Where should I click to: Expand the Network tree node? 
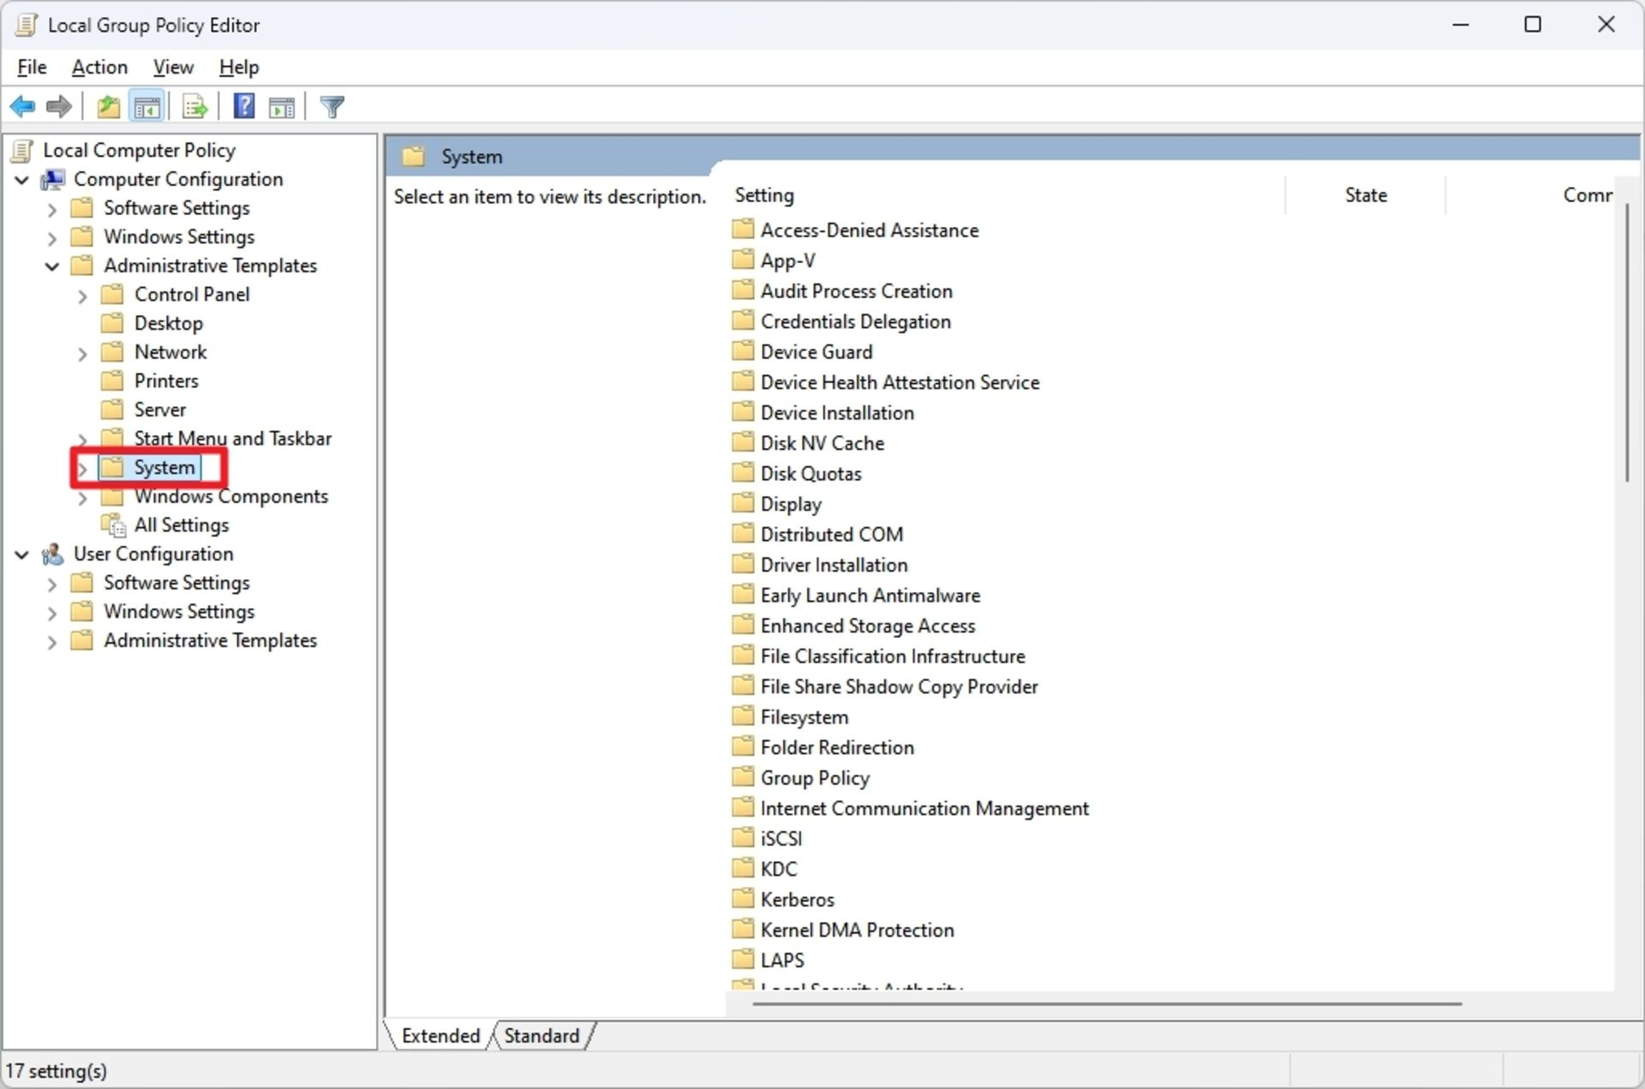click(82, 352)
